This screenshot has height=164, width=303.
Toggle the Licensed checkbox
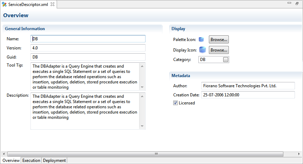pos(176,103)
